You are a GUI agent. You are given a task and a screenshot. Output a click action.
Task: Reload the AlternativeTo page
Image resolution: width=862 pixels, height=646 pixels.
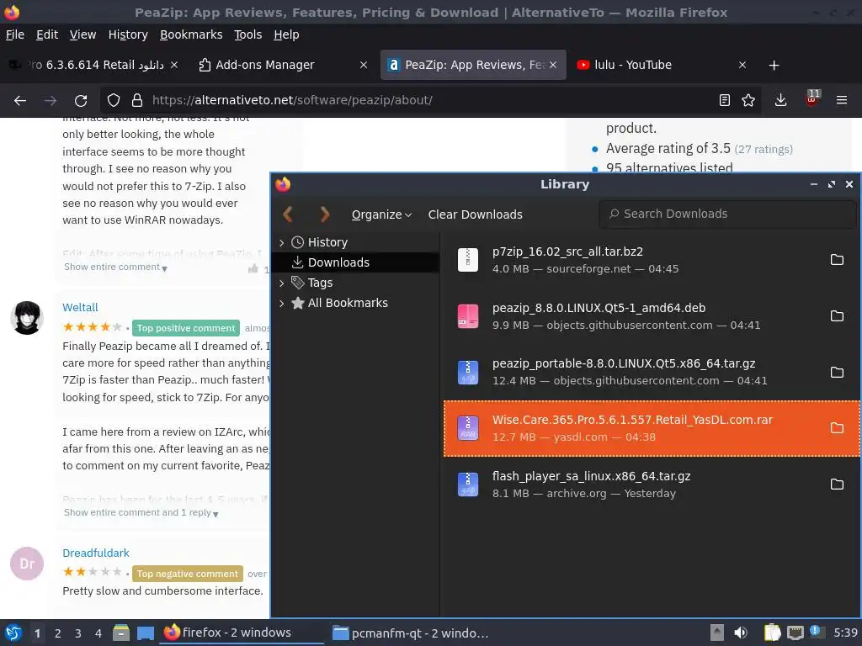(81, 101)
